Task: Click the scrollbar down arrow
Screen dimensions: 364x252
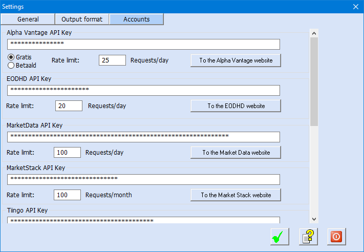Action: (x=314, y=219)
